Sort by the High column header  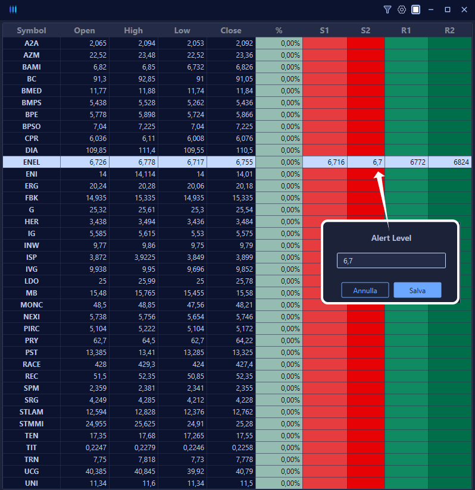[133, 30]
